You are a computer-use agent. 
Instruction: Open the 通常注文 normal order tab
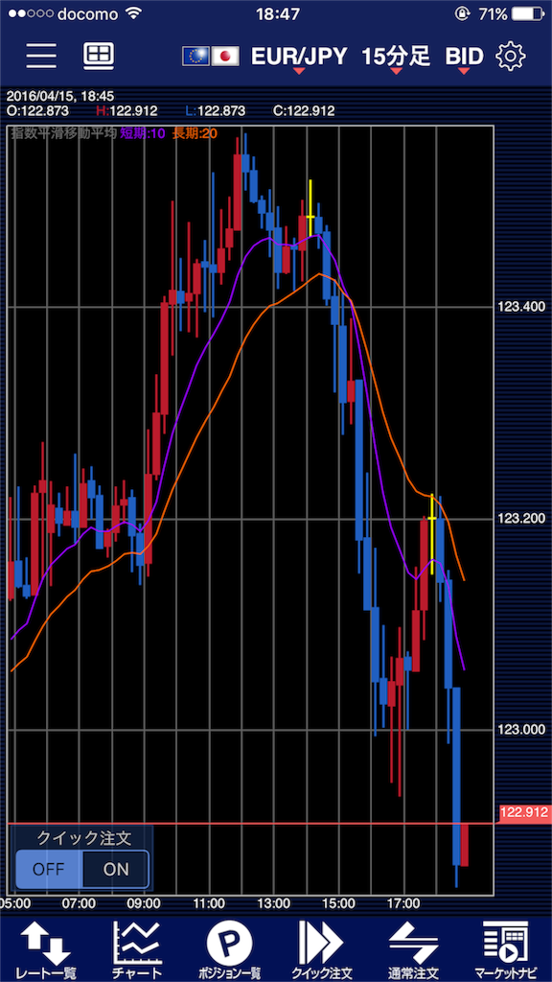pyautogui.click(x=413, y=949)
